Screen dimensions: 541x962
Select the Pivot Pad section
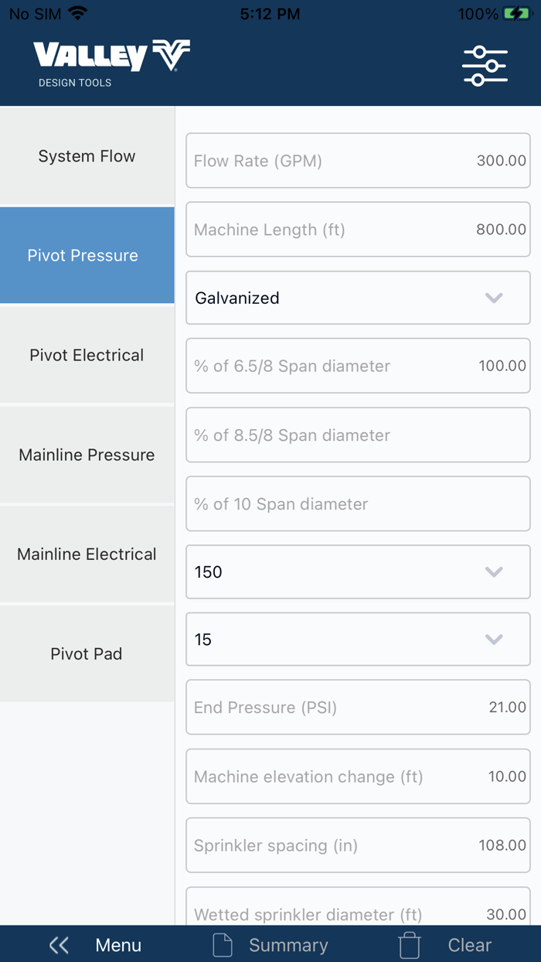[x=86, y=653]
